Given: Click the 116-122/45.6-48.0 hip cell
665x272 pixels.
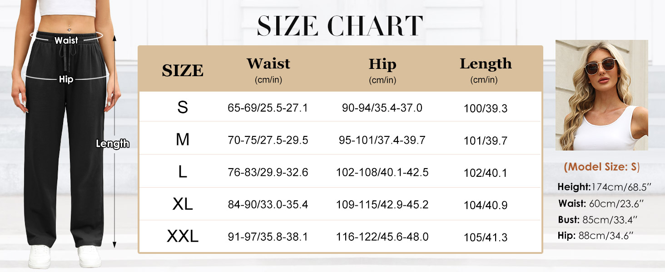Looking at the screenshot, I should [x=382, y=237].
